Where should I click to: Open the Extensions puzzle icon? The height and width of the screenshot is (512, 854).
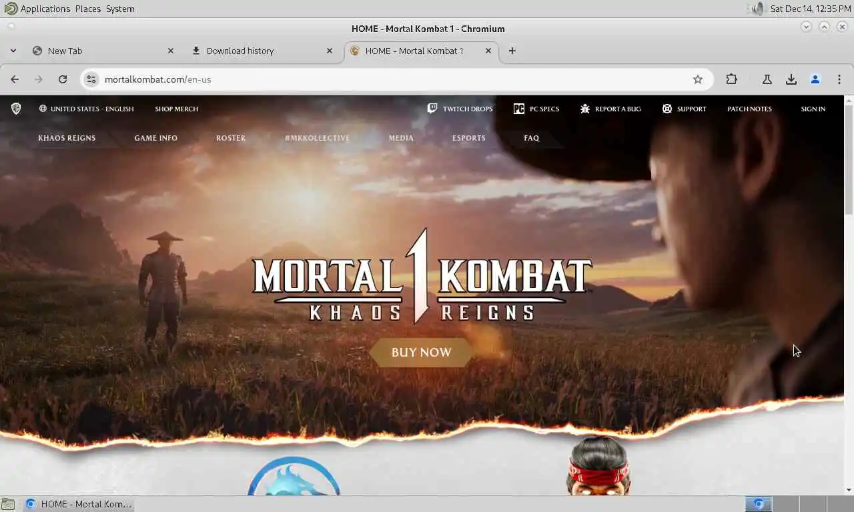click(x=731, y=79)
